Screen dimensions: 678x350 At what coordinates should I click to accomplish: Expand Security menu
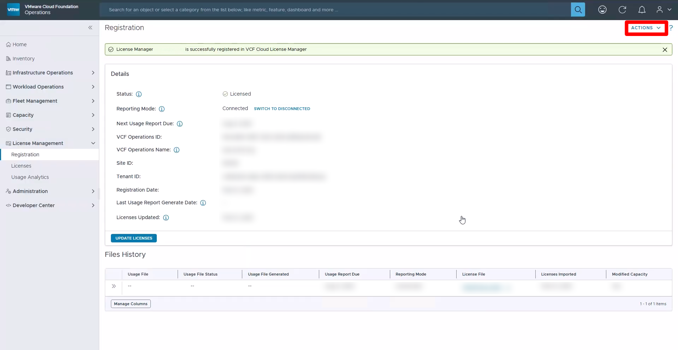pyautogui.click(x=49, y=129)
